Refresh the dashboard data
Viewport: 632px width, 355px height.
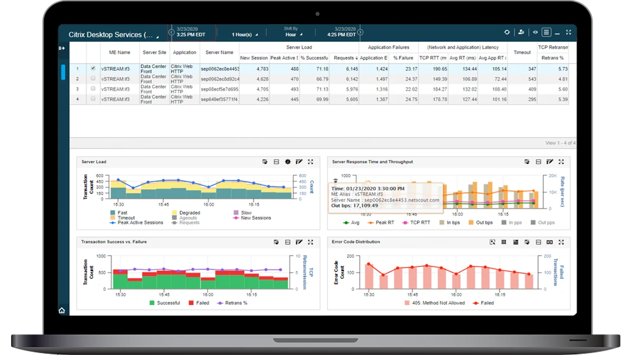506,32
